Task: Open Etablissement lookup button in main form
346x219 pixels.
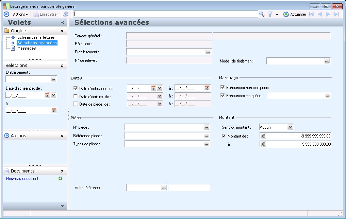Action: tap(208, 52)
